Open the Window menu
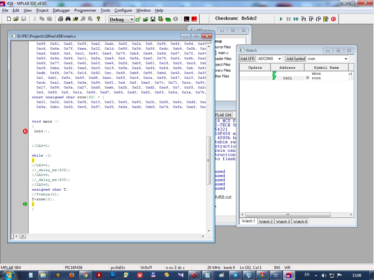 coord(143,10)
